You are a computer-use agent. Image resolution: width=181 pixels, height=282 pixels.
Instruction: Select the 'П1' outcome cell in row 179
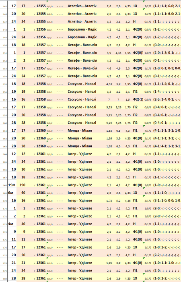pos(135,270)
